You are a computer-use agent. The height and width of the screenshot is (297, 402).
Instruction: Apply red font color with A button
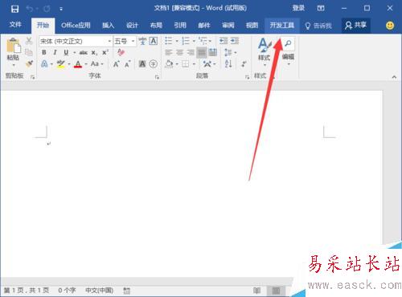(x=78, y=64)
